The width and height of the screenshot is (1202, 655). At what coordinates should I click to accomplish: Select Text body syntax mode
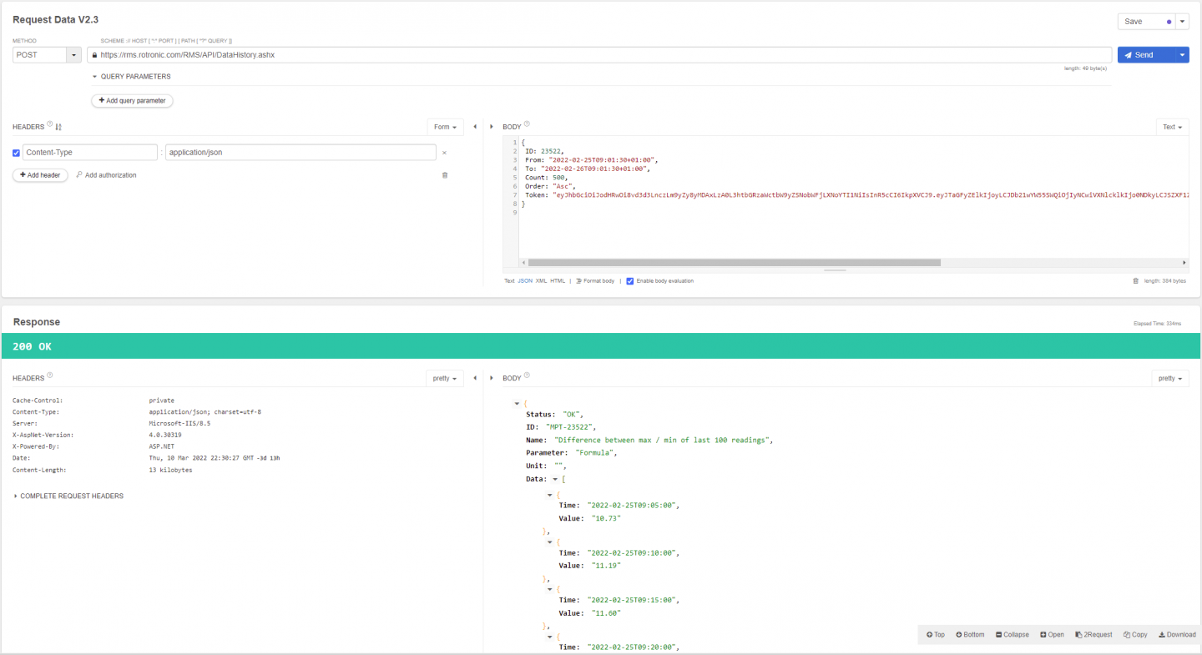pos(509,281)
